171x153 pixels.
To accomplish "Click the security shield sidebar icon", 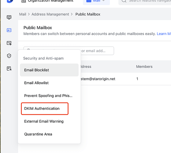I will (x=9, y=56).
